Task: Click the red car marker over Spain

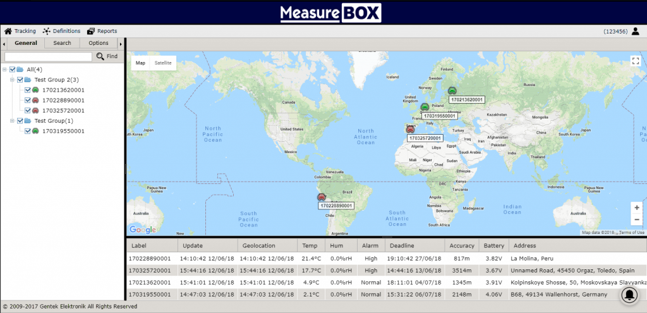Action: tap(411, 129)
